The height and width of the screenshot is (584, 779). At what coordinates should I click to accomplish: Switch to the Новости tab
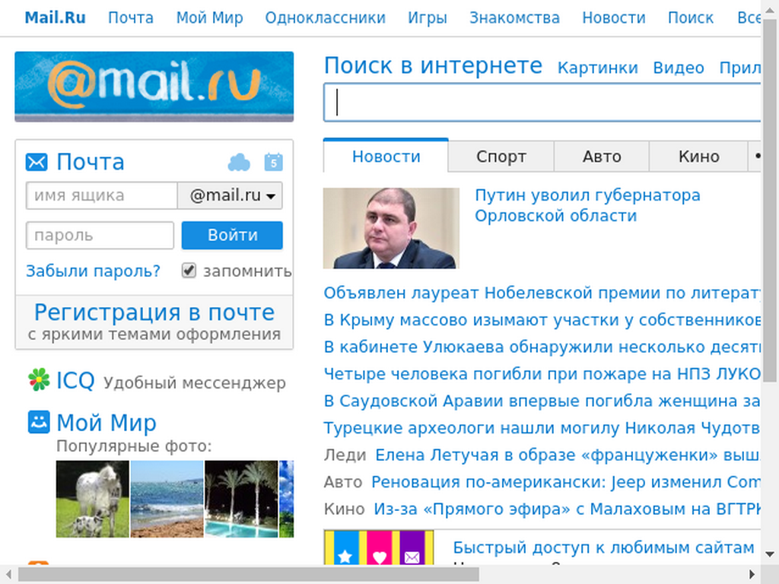click(x=386, y=157)
